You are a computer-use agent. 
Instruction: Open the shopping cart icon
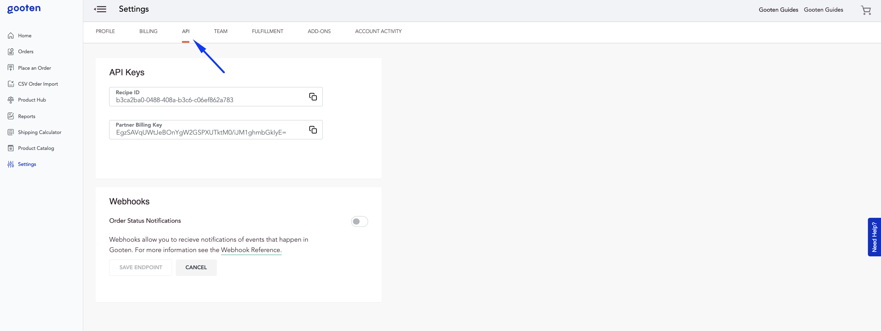click(865, 10)
